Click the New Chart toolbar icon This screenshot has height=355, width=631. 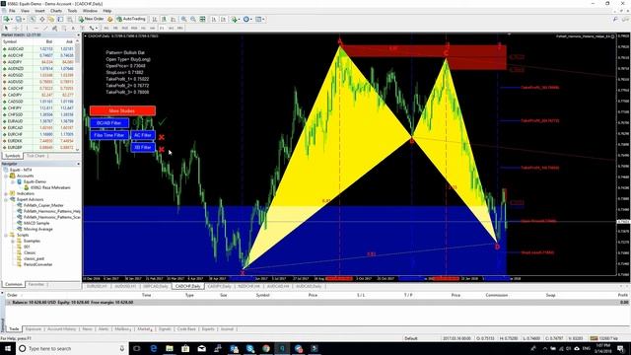7,19
